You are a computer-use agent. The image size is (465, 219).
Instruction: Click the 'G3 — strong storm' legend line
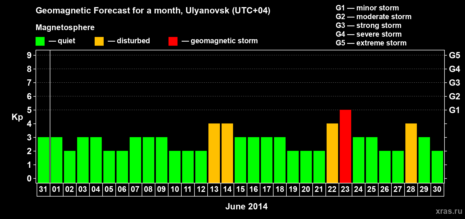[369, 25]
